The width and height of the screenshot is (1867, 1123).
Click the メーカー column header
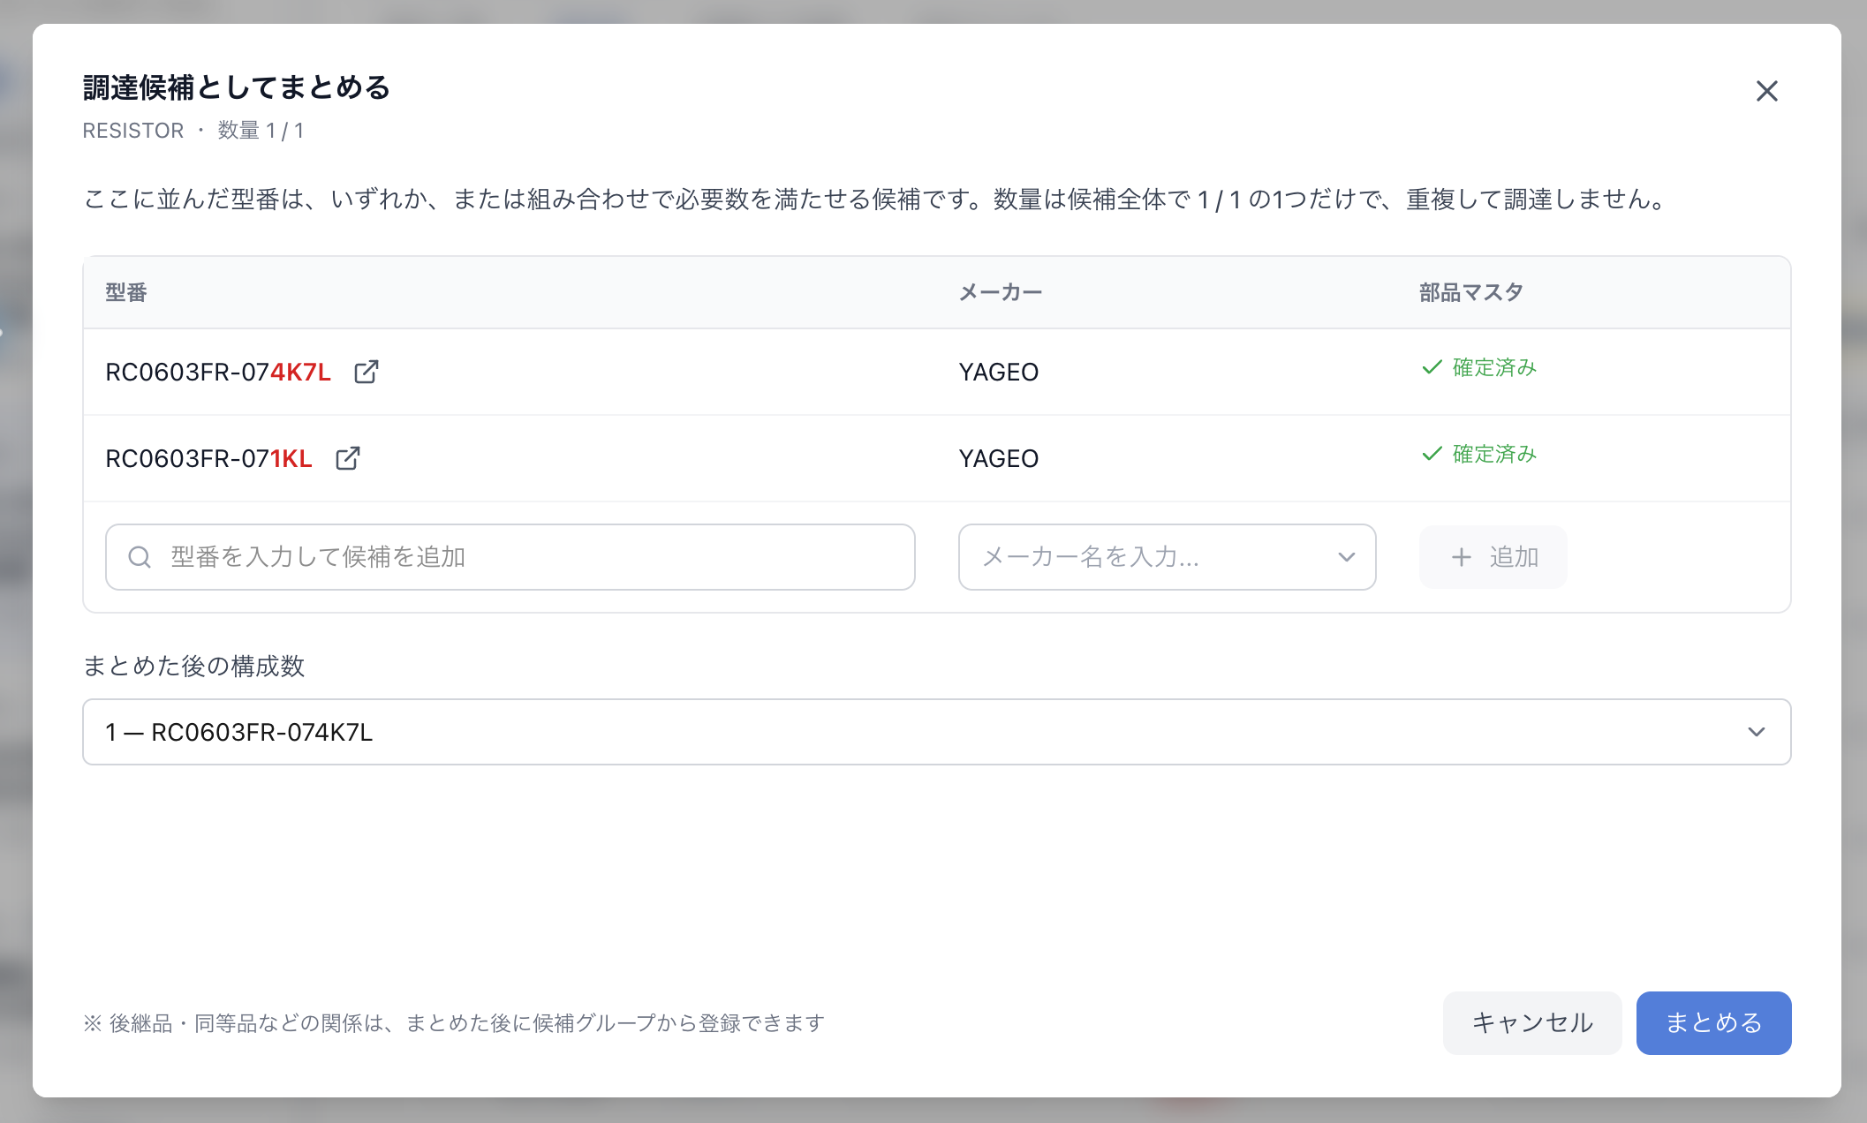pyautogui.click(x=1001, y=292)
